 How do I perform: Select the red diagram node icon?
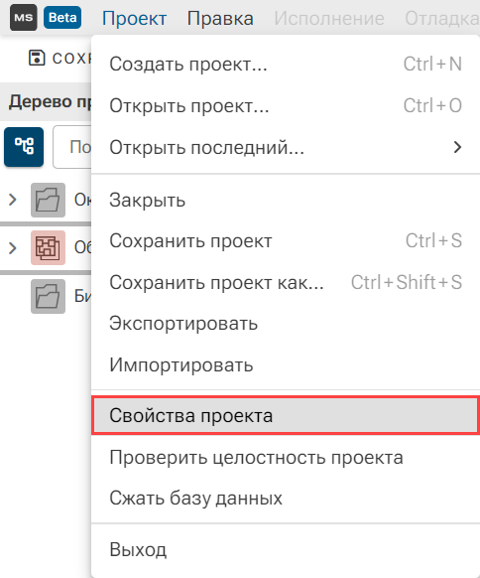coord(48,247)
